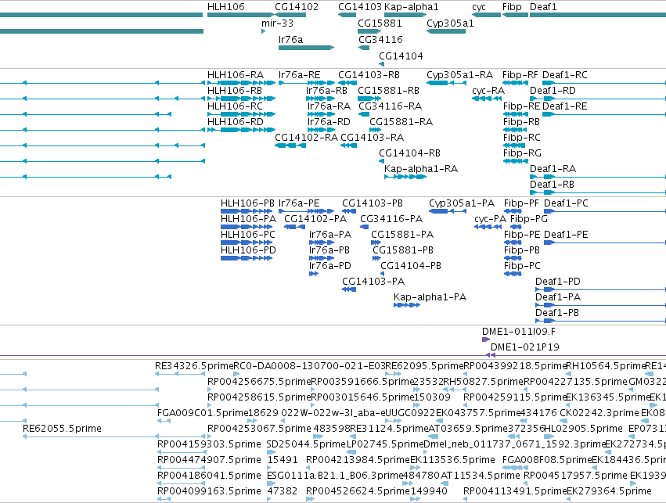This screenshot has height=503, width=666.
Task: Click the CG34116-PA protein label
Action: [x=391, y=219]
